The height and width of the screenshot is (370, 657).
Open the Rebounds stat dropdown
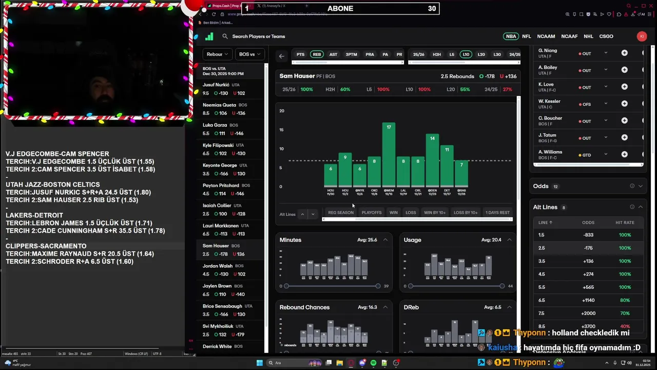pos(218,54)
